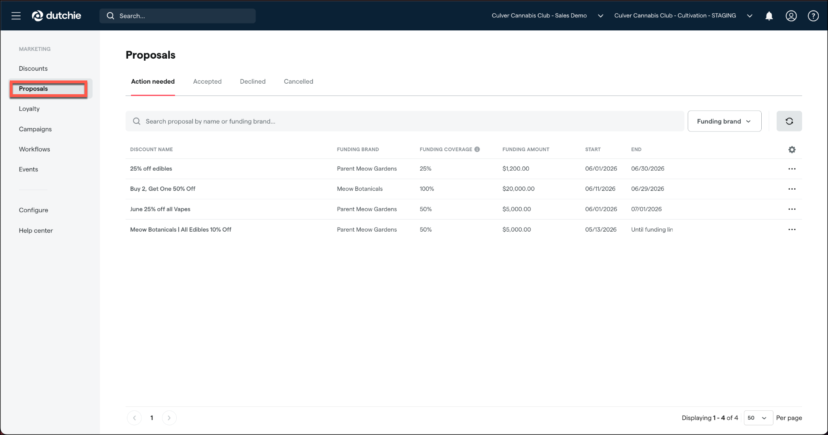Open the user account profile icon

(x=791, y=16)
